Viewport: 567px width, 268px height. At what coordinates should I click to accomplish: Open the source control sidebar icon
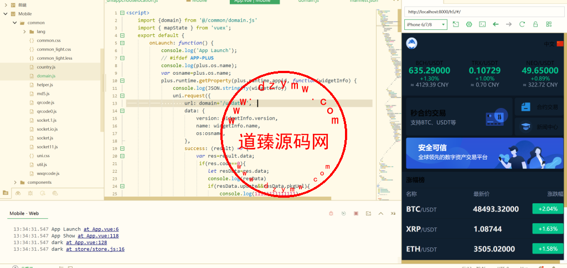[43, 193]
